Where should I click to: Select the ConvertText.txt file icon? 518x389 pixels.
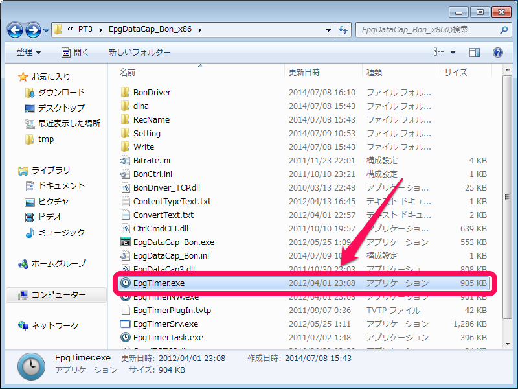pyautogui.click(x=125, y=215)
